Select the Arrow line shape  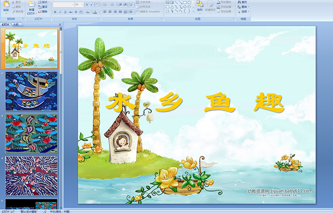pyautogui.click(x=180, y=2)
